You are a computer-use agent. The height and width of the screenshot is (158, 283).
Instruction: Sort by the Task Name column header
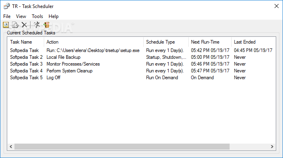pyautogui.click(x=26, y=42)
